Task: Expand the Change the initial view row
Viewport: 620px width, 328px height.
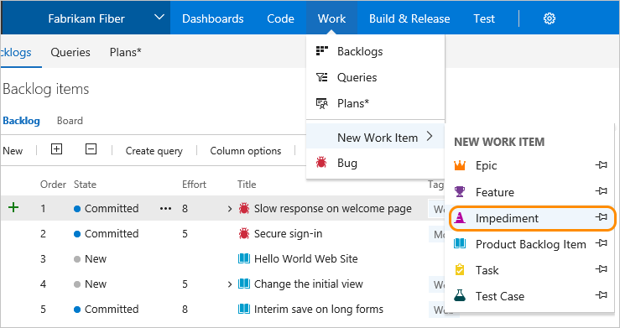Action: (x=230, y=284)
